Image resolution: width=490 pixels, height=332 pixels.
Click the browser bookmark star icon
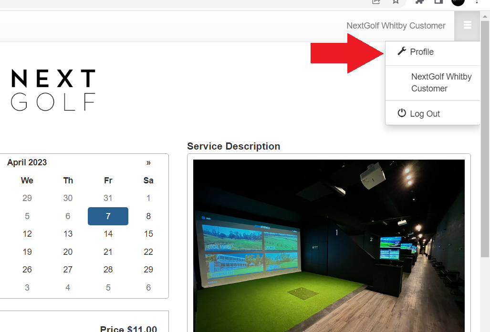[x=396, y=1]
